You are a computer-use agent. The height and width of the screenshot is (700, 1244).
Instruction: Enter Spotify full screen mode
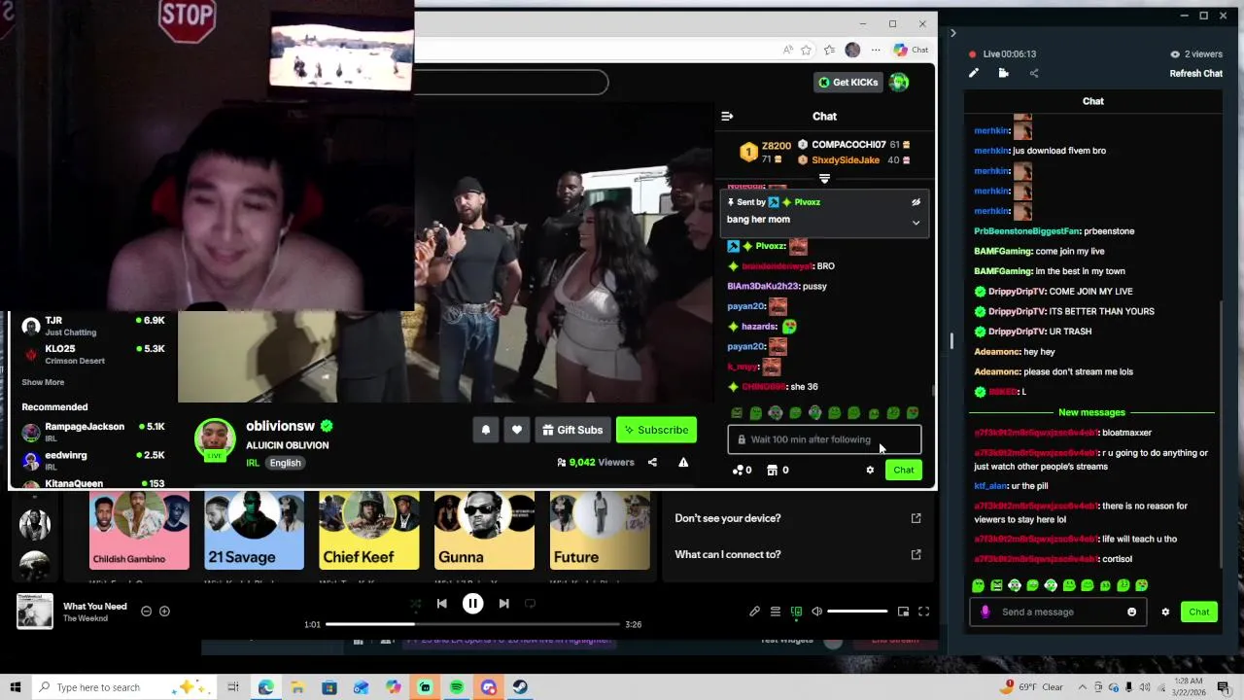pyautogui.click(x=923, y=612)
